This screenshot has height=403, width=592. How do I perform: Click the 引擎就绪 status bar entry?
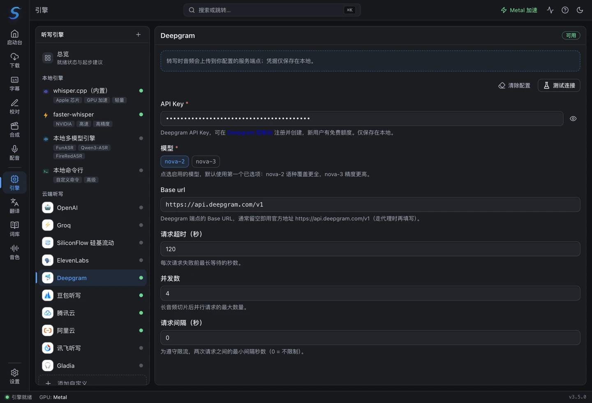click(x=18, y=397)
